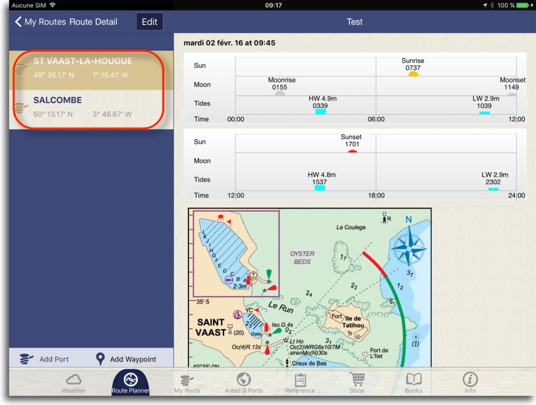
Task: Open the Books tab
Action: [x=413, y=383]
